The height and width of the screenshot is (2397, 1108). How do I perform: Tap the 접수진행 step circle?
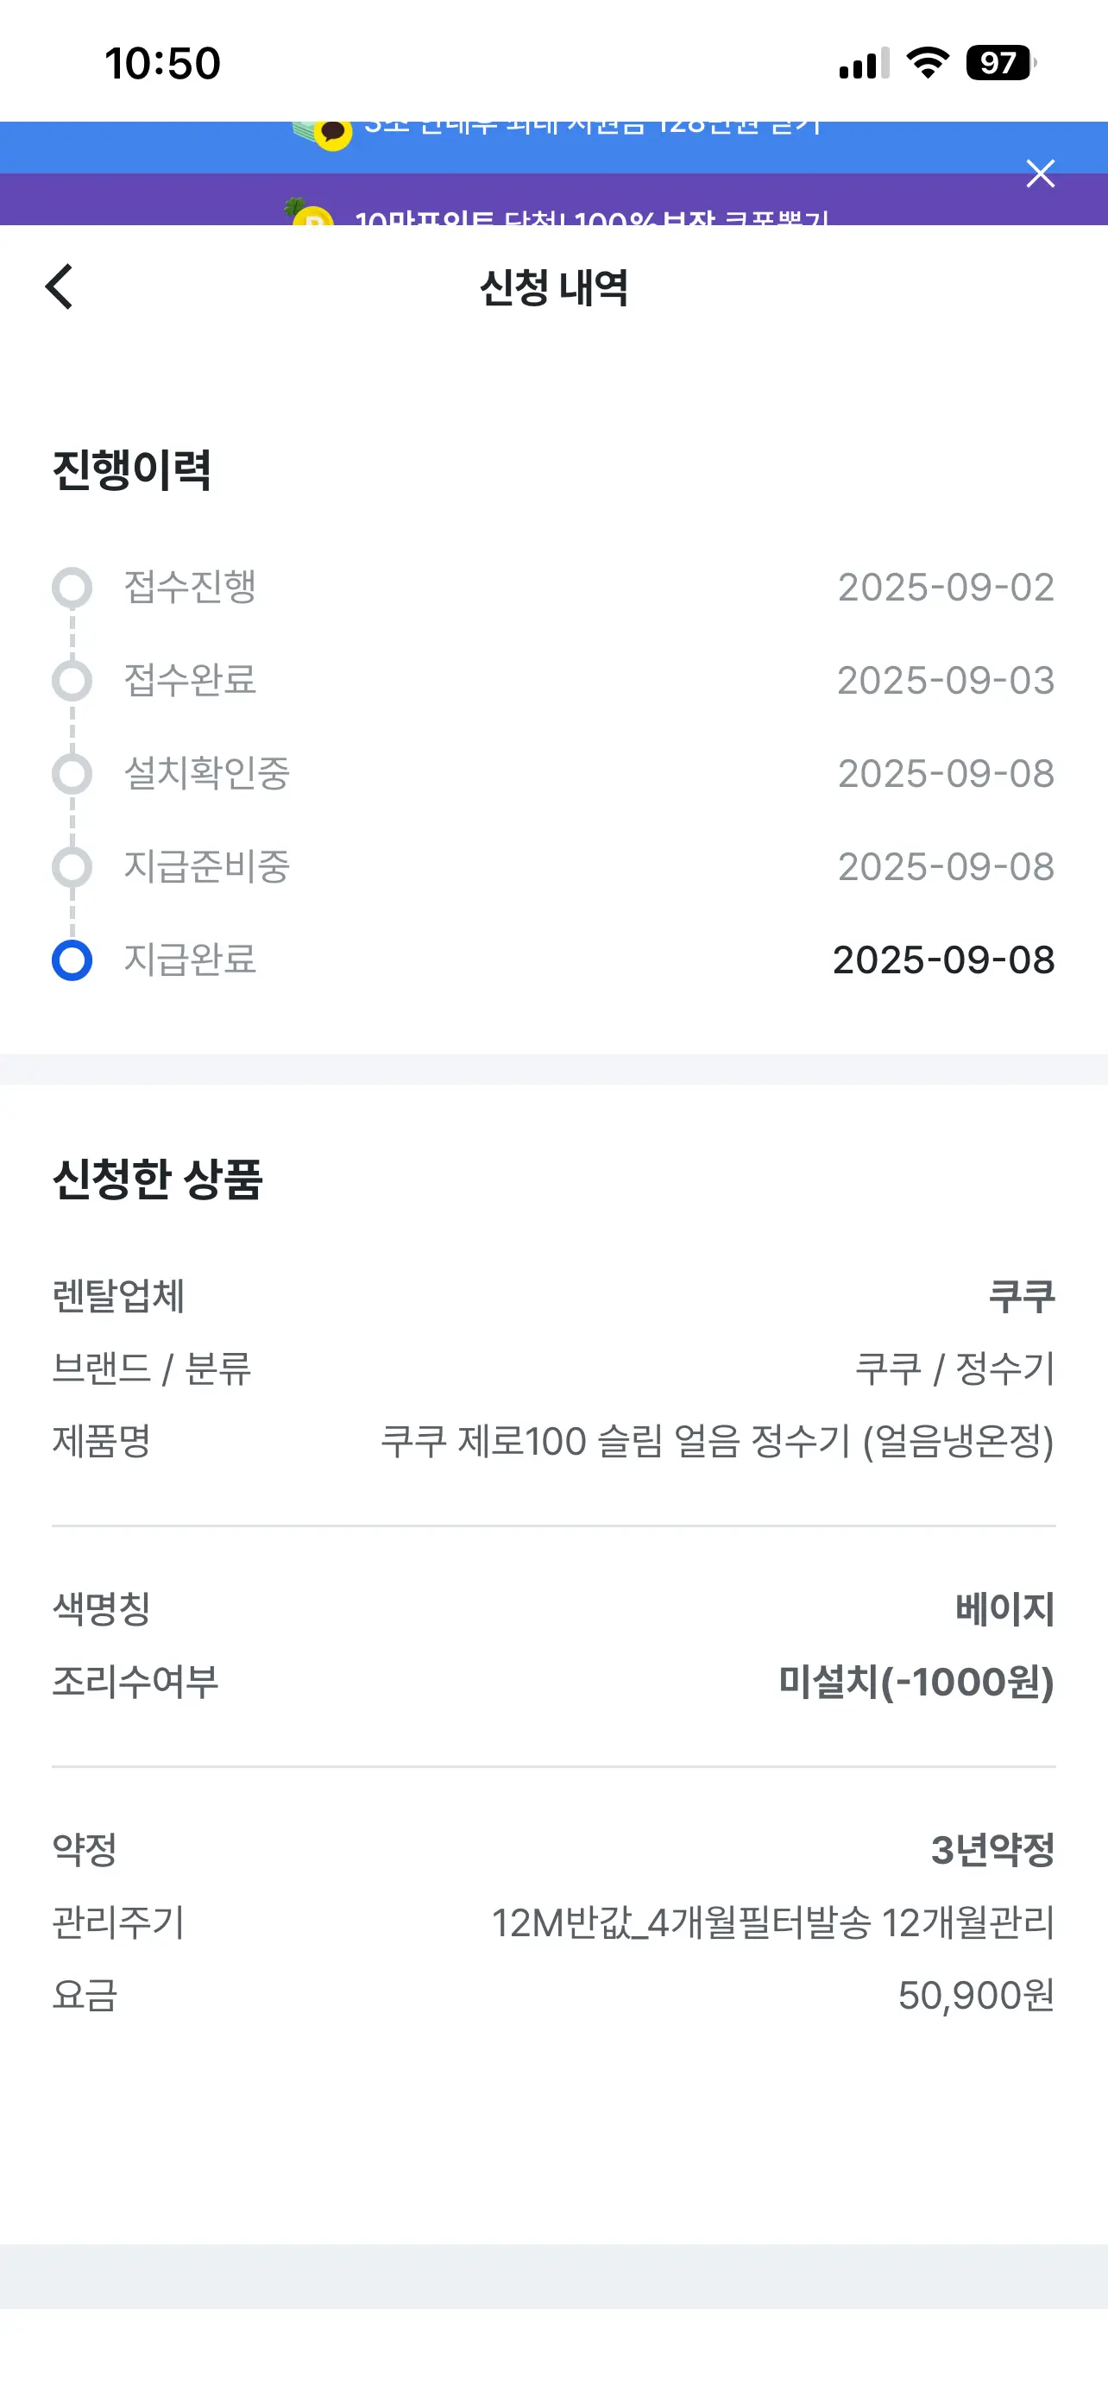coord(72,587)
